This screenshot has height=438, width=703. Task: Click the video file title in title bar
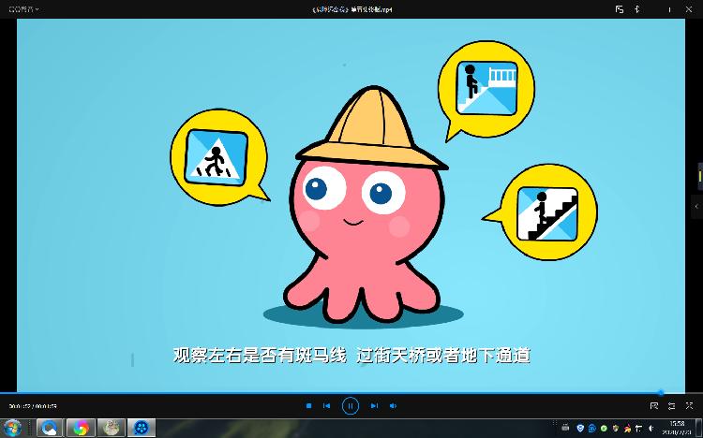tap(351, 9)
